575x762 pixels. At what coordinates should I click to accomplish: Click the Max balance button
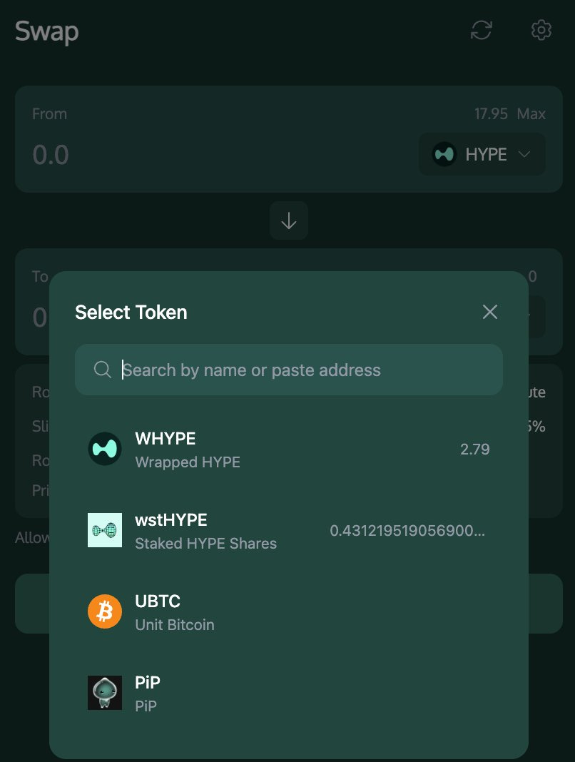[531, 113]
